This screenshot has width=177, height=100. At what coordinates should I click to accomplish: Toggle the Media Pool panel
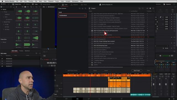click(x=17, y=4)
